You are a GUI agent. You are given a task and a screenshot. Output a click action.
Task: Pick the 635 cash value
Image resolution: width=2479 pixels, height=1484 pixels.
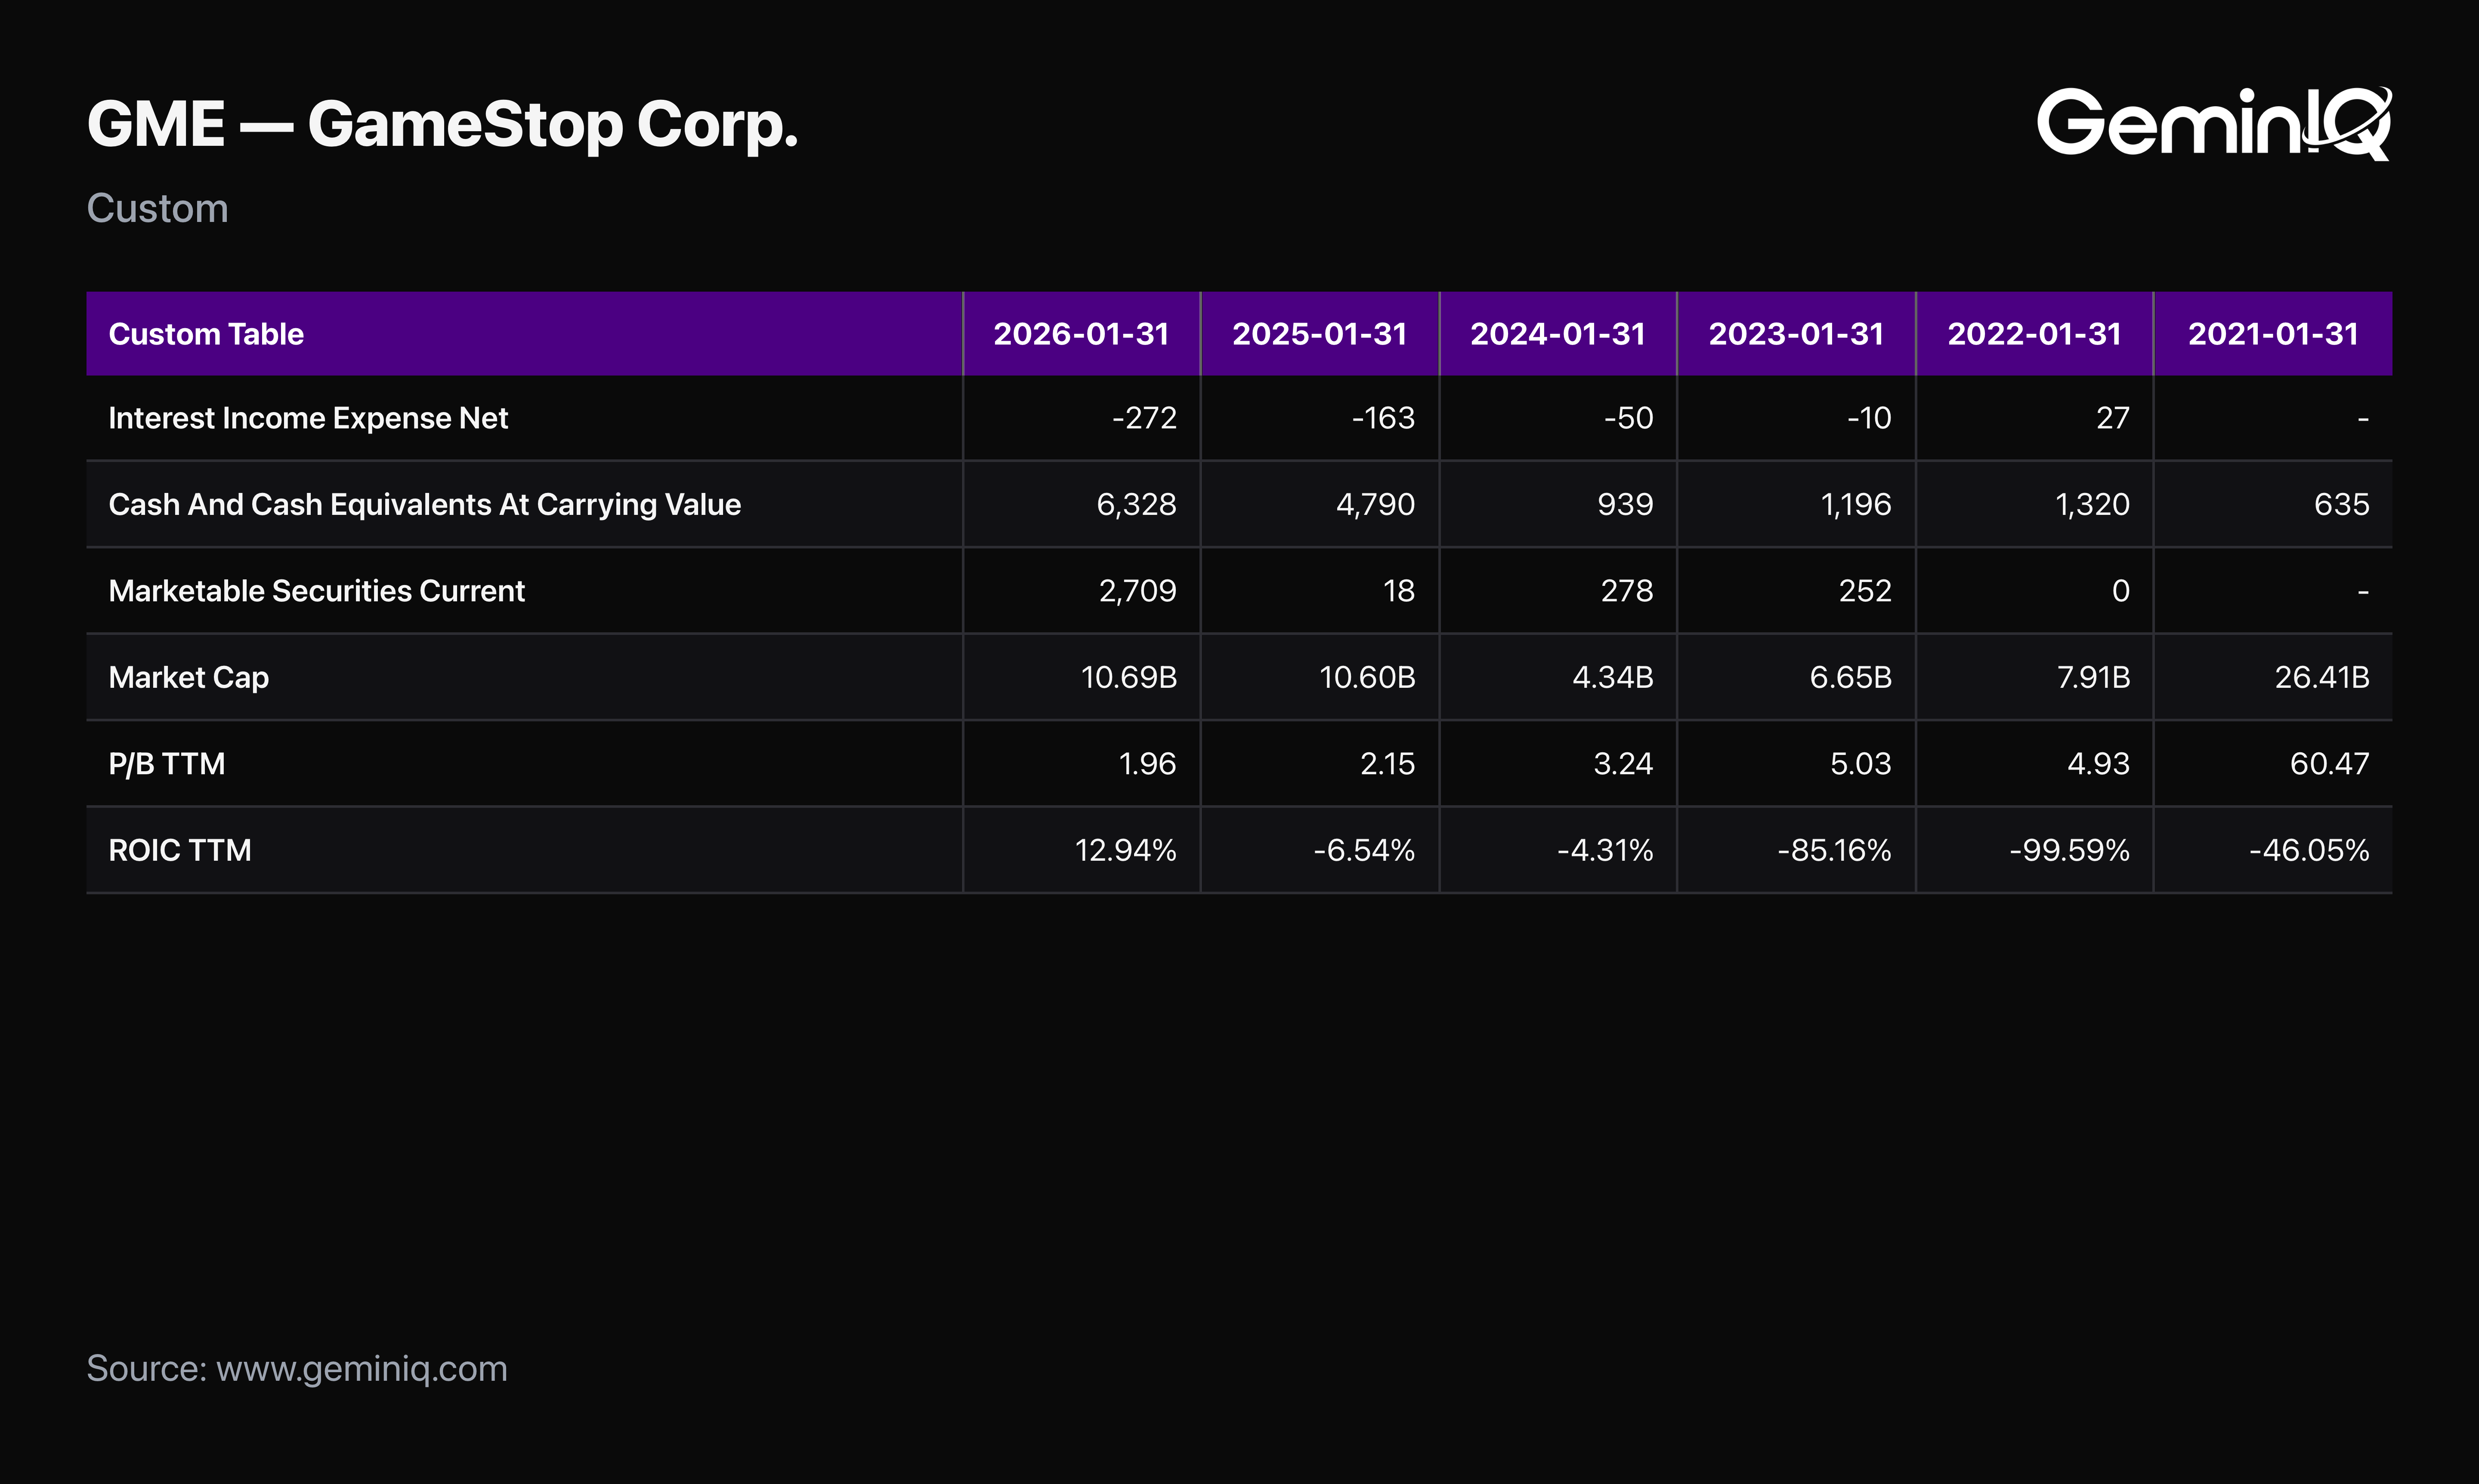click(2342, 504)
